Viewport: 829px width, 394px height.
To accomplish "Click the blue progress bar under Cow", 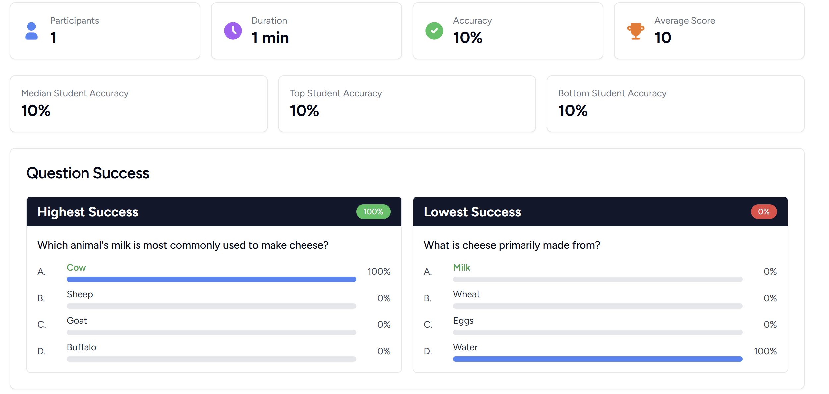I will pyautogui.click(x=211, y=279).
